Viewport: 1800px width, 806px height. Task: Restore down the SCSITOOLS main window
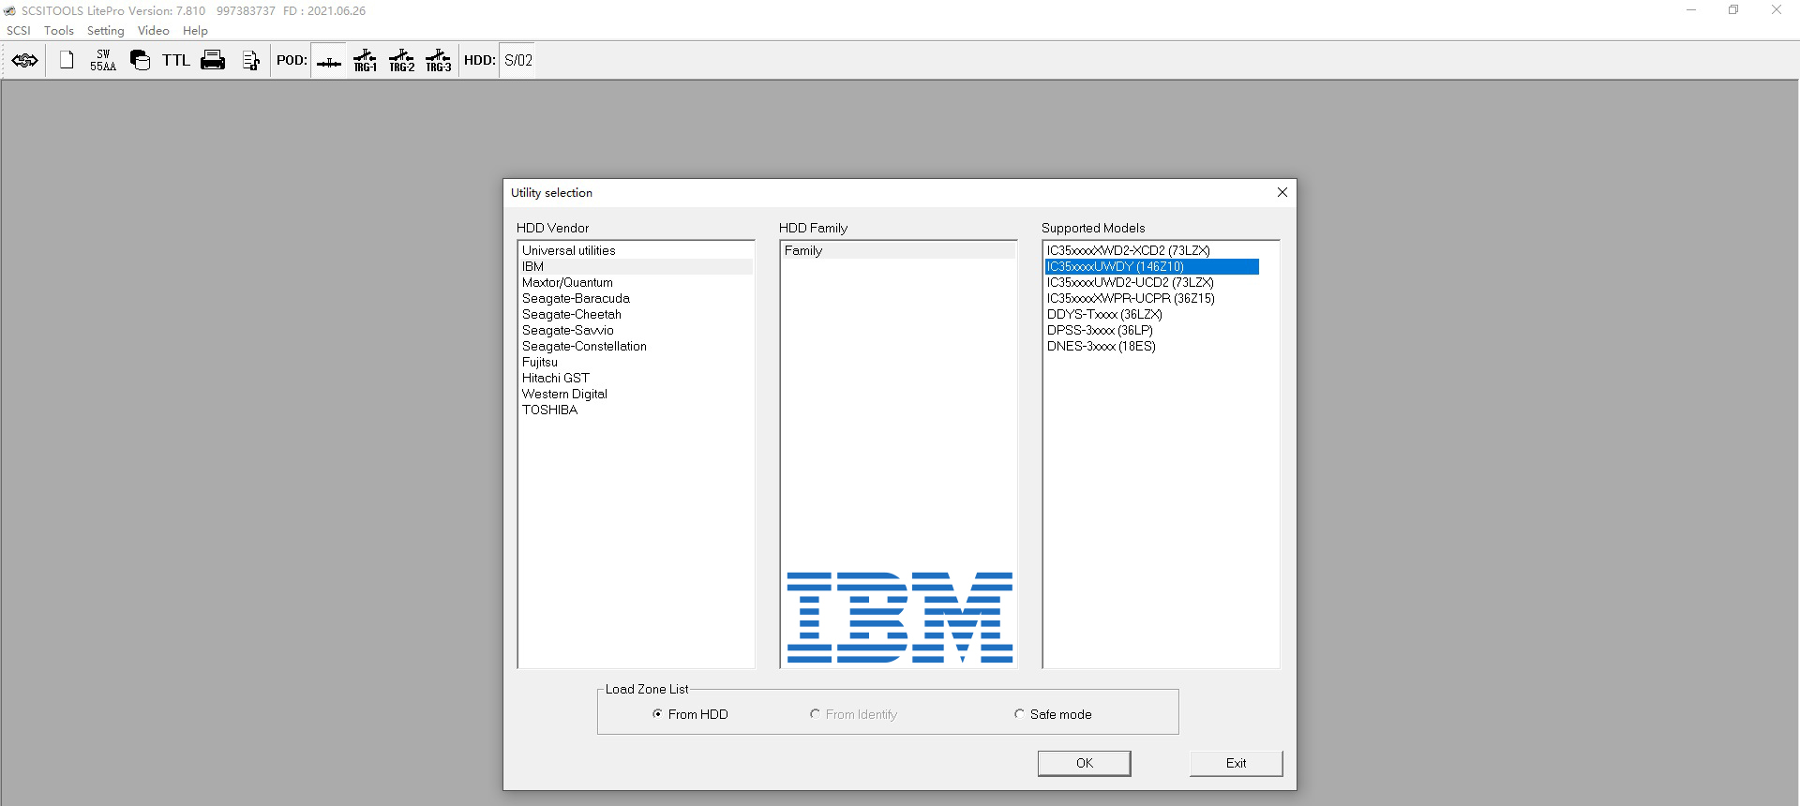(x=1733, y=10)
